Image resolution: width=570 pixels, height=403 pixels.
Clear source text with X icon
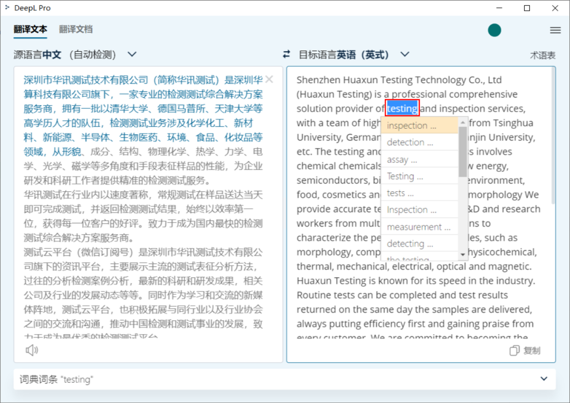[269, 79]
